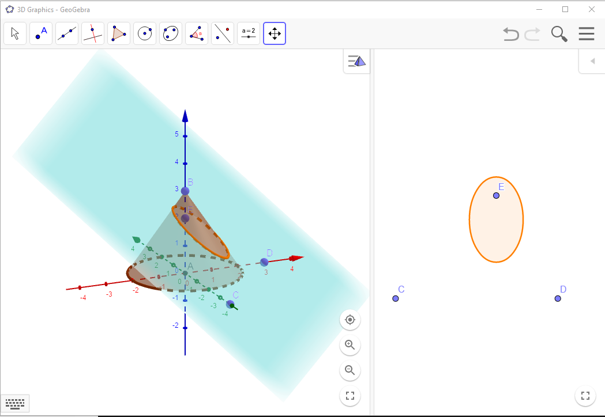Screen dimensions: 605x417
Task: Select the Move tool
Action: coord(15,33)
